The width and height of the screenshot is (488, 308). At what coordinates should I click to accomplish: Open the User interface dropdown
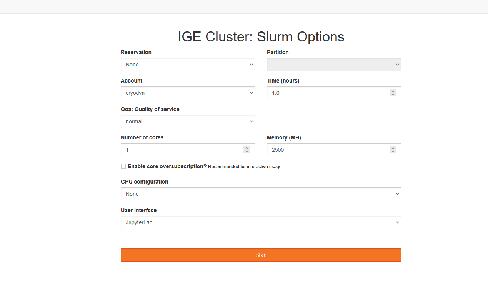point(261,222)
